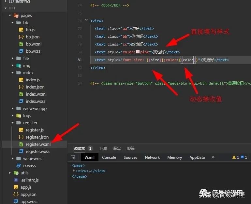Click the app.js JS icon

(x=16, y=187)
